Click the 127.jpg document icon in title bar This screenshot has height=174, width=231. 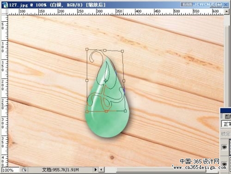[5, 5]
